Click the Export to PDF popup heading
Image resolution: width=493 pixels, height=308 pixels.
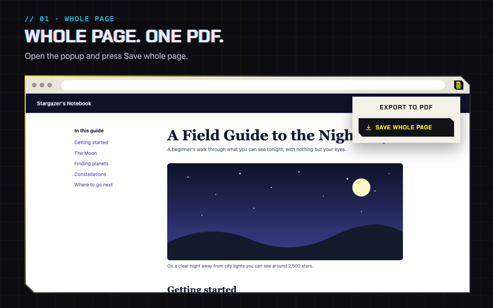click(406, 107)
